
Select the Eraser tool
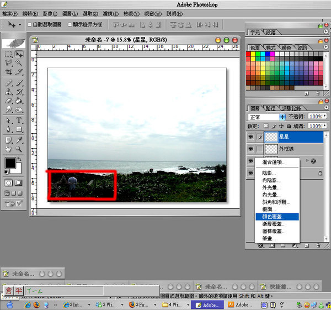pyautogui.click(x=8, y=101)
